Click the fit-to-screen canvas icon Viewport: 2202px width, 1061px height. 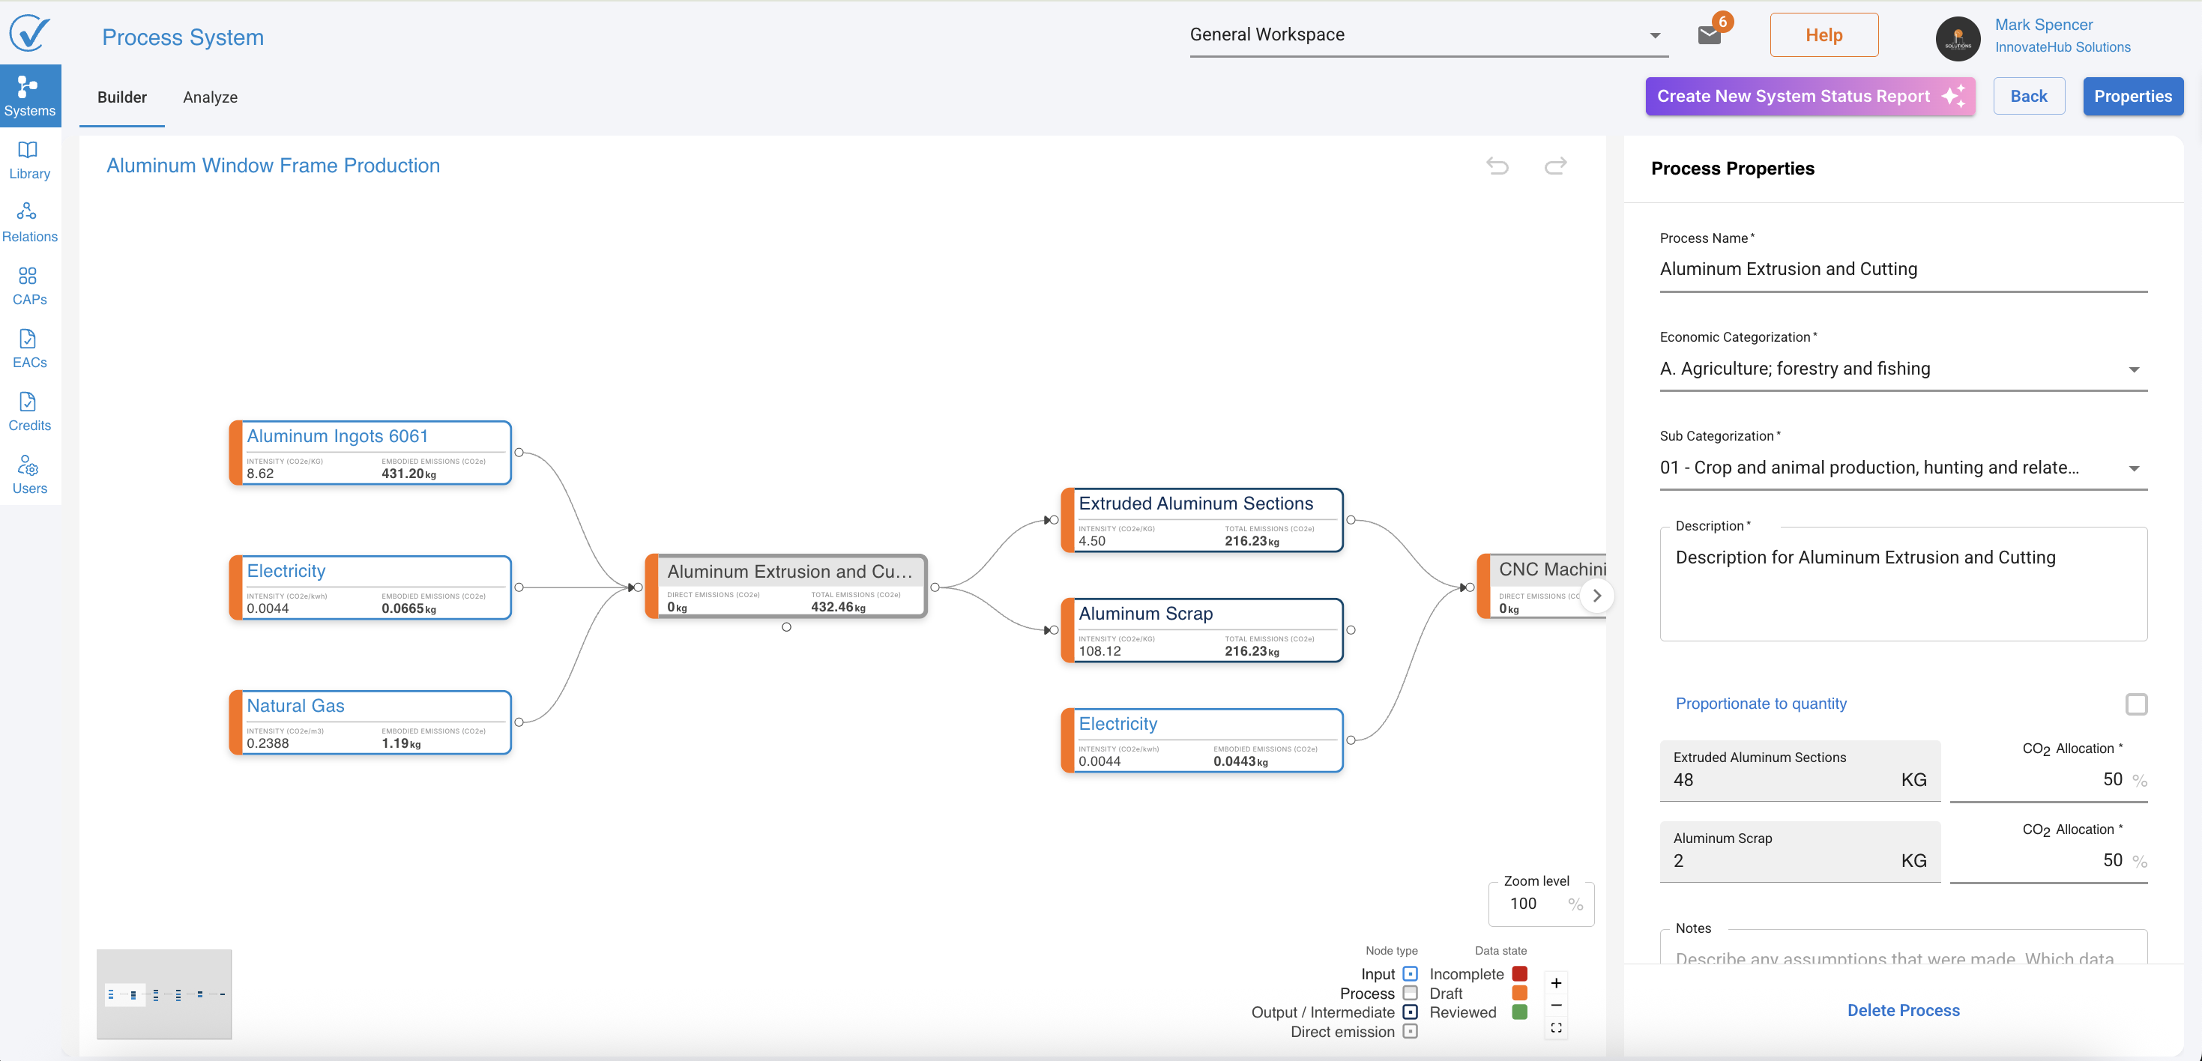pyautogui.click(x=1556, y=1028)
